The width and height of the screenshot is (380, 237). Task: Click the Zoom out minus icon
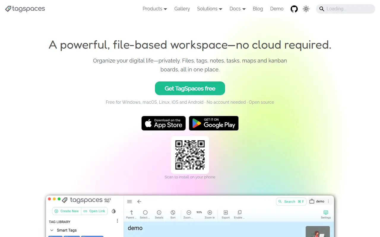[x=189, y=212]
